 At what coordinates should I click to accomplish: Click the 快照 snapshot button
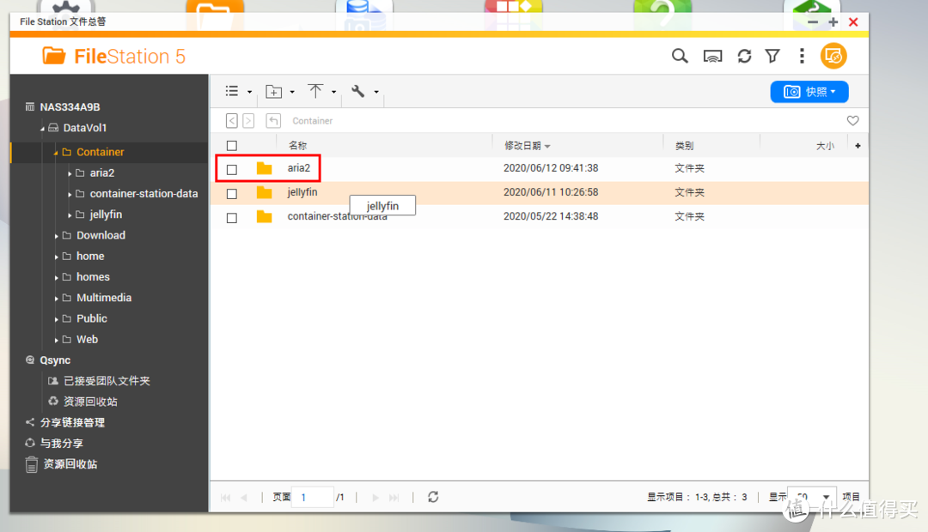click(809, 92)
